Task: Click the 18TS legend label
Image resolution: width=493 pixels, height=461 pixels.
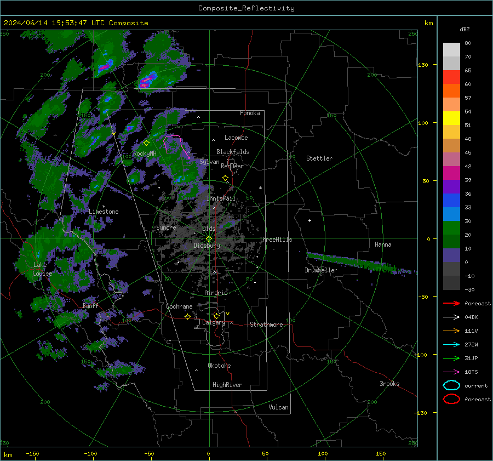Action: point(471,372)
